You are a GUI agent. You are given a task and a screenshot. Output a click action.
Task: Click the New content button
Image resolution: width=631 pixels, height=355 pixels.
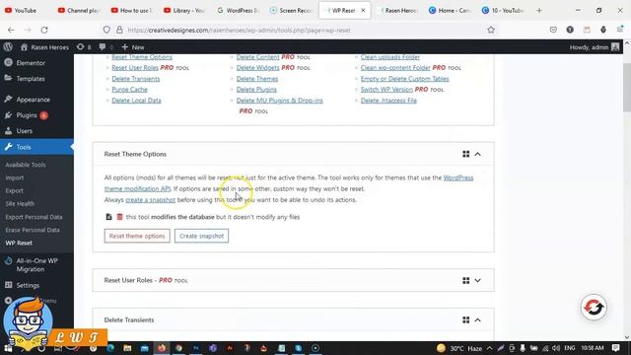(133, 47)
